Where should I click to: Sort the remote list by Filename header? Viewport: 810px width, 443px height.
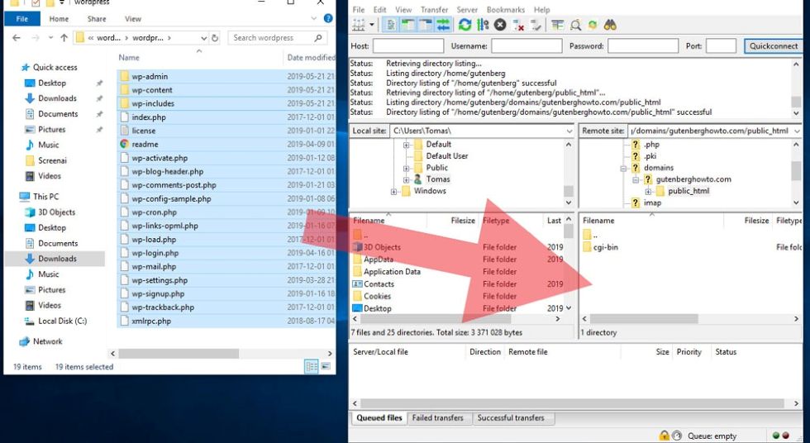[x=598, y=221]
